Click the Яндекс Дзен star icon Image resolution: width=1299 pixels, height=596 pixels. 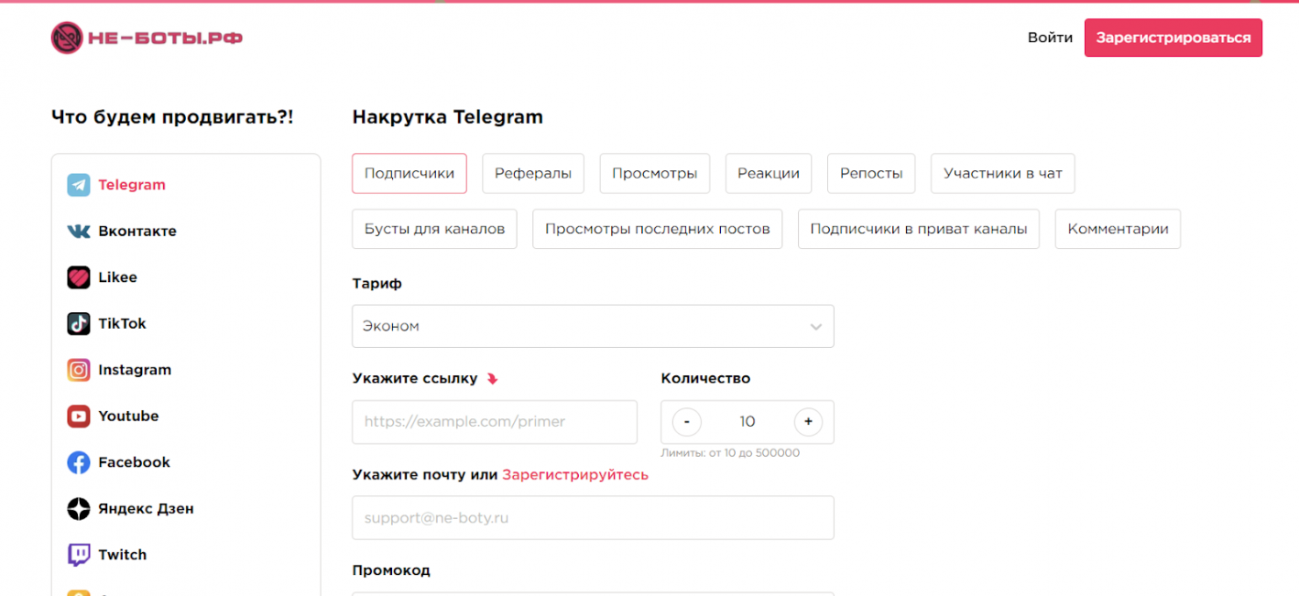coord(79,508)
